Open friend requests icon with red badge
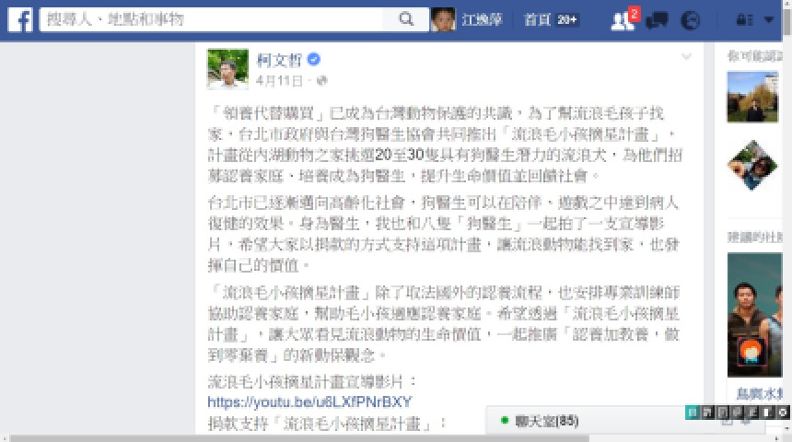Image resolution: width=792 pixels, height=442 pixels. pyautogui.click(x=623, y=19)
